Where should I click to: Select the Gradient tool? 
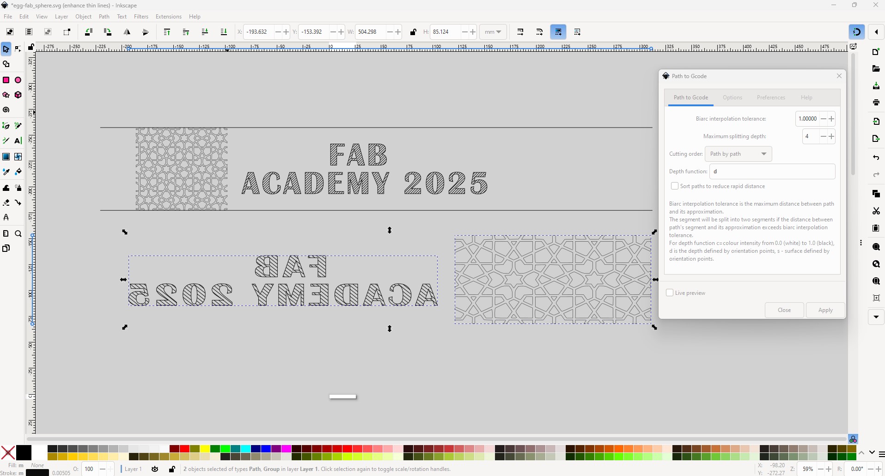[x=6, y=157]
